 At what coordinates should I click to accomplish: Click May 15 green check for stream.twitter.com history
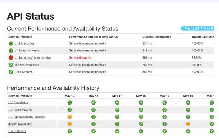point(164,124)
